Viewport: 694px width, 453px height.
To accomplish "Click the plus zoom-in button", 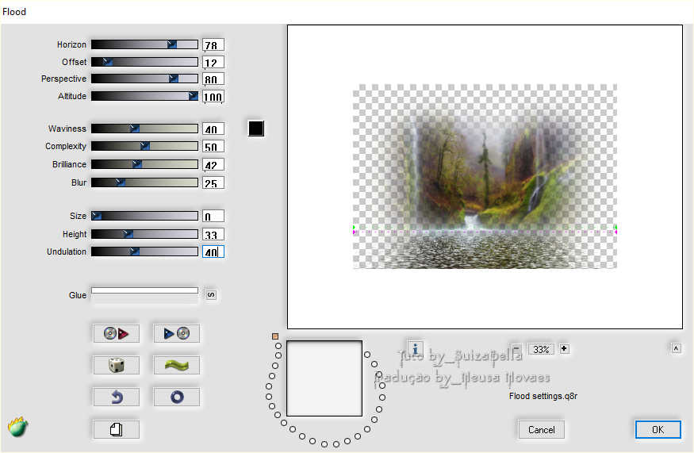I will [x=564, y=349].
